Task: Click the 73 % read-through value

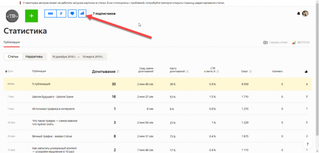Action: [x=172, y=136]
